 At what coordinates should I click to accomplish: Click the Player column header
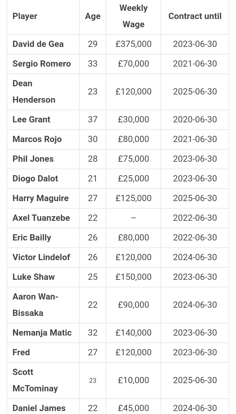click(x=25, y=16)
